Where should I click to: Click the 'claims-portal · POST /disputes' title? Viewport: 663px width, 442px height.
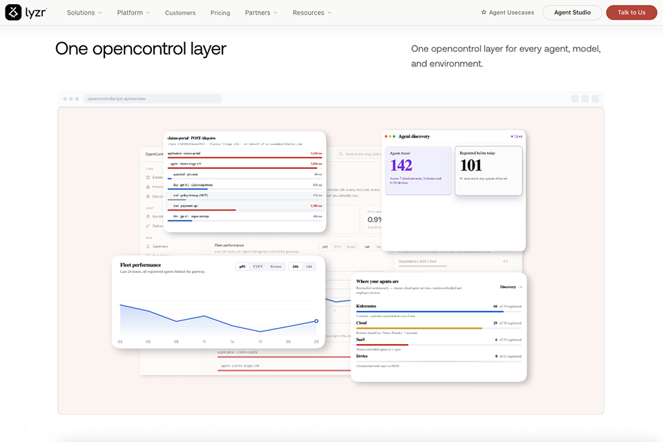pyautogui.click(x=191, y=138)
